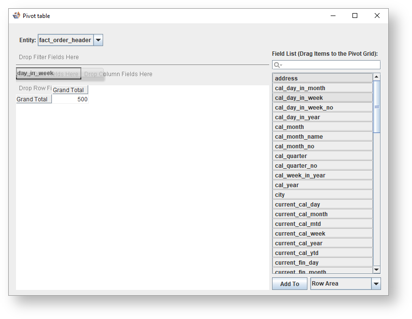This screenshot has width=412, height=319.
Task: Select the address field
Action: [322, 79]
